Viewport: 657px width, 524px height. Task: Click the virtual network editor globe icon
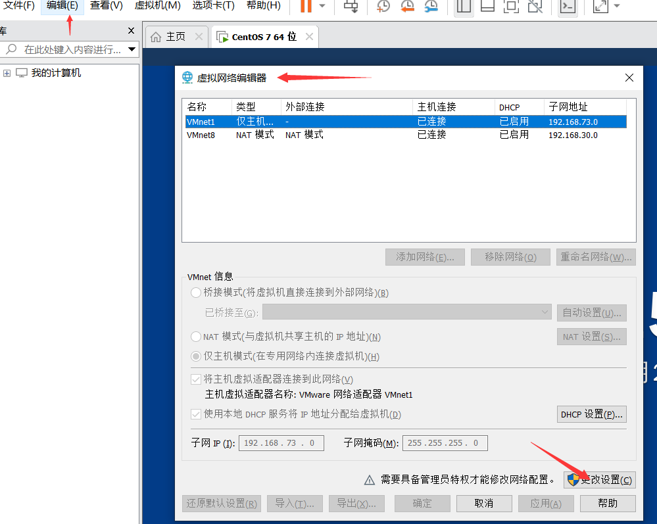pyautogui.click(x=187, y=78)
